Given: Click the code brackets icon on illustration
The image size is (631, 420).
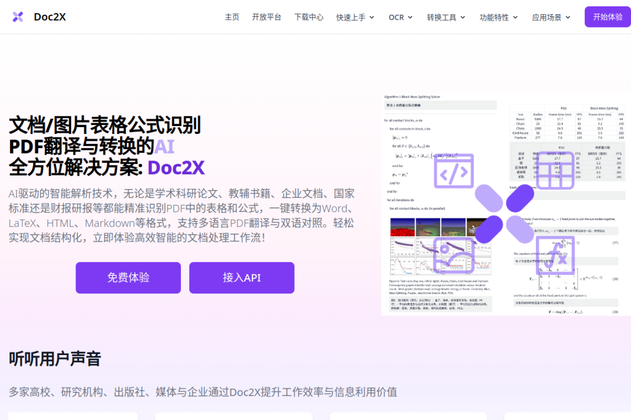Looking at the screenshot, I should (454, 171).
